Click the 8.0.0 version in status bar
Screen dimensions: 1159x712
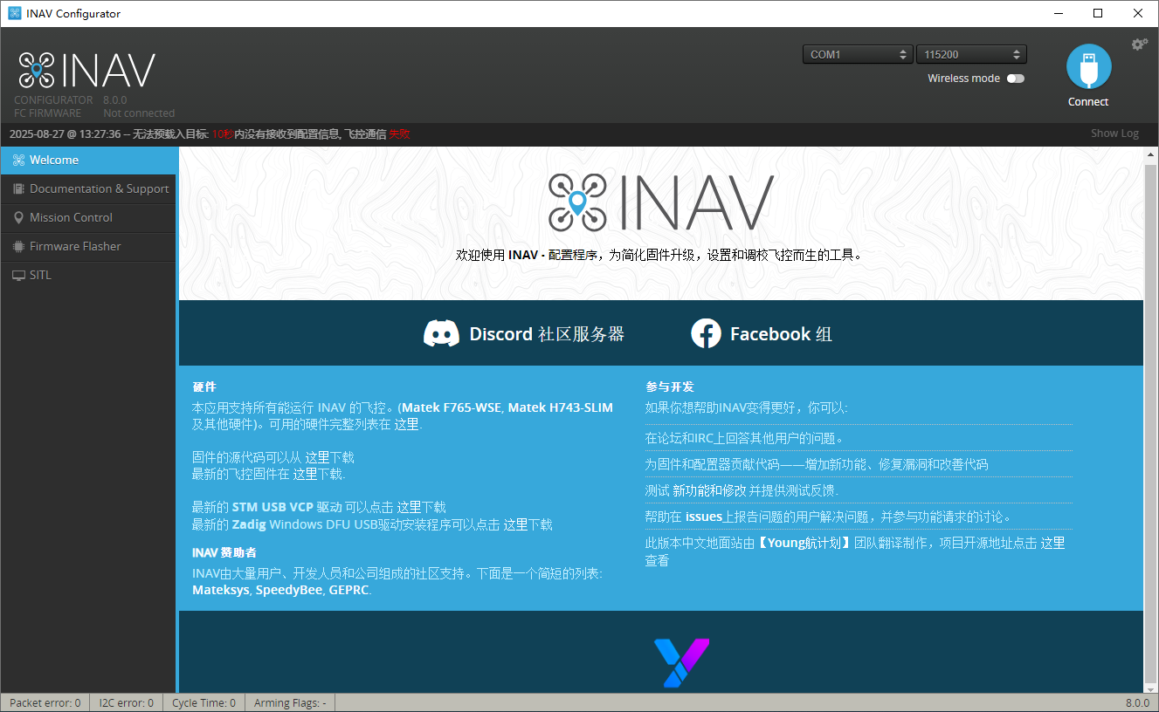1138,702
